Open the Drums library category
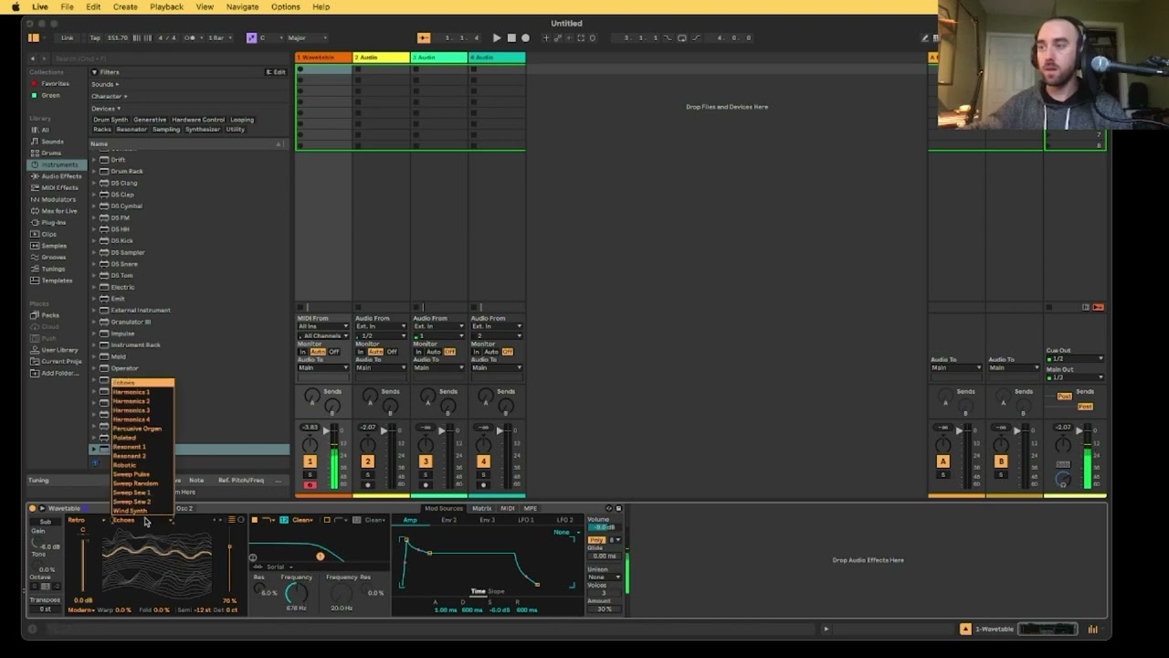The height and width of the screenshot is (658, 1169). pyautogui.click(x=51, y=153)
